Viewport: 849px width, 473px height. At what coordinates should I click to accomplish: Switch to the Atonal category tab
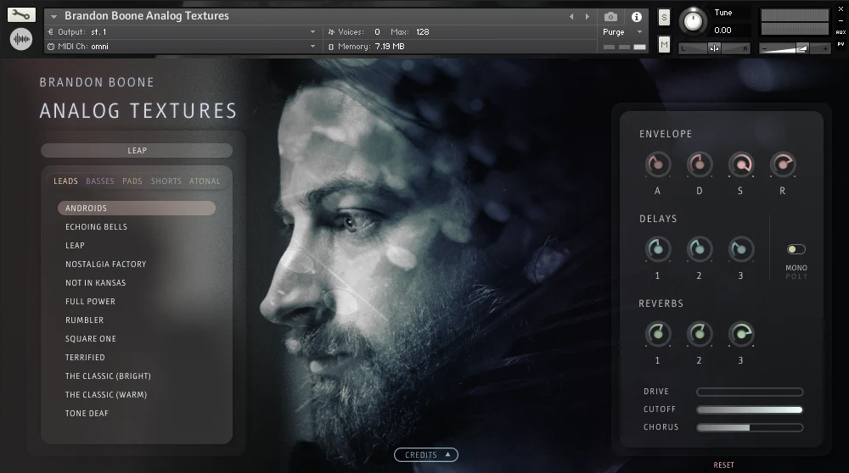tap(205, 181)
